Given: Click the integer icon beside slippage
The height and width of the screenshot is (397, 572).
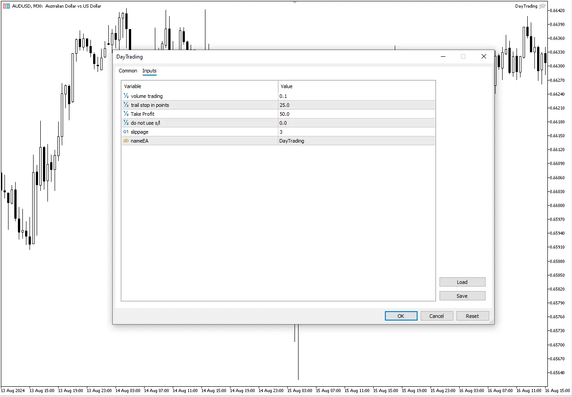Looking at the screenshot, I should tap(126, 132).
